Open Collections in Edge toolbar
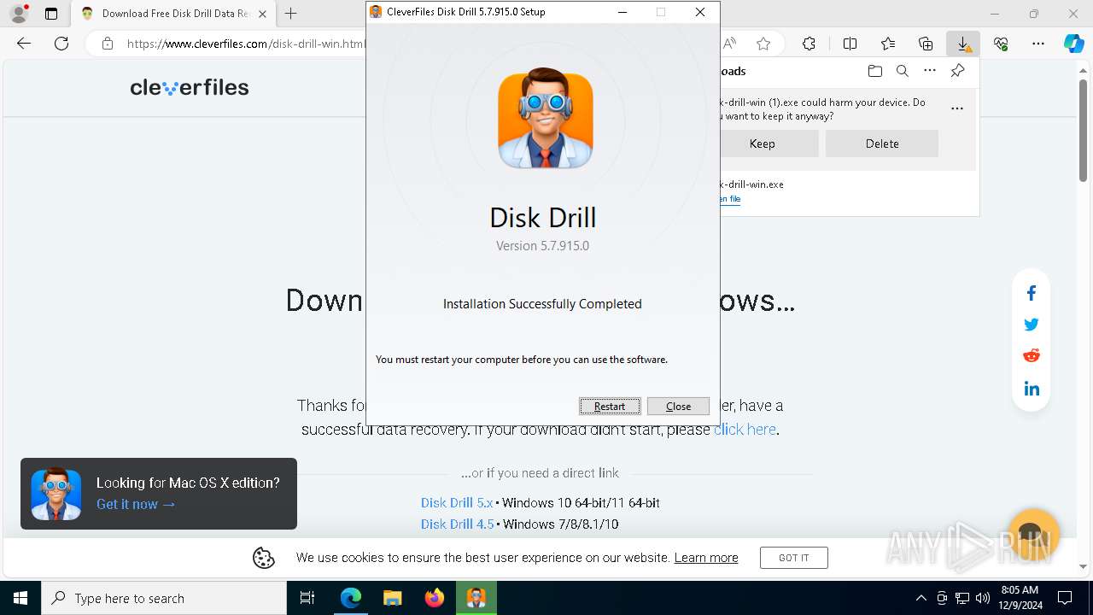Viewport: 1093px width, 615px height. (926, 44)
